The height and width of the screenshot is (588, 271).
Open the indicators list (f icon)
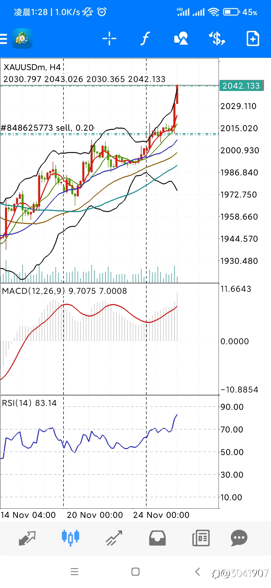click(145, 39)
